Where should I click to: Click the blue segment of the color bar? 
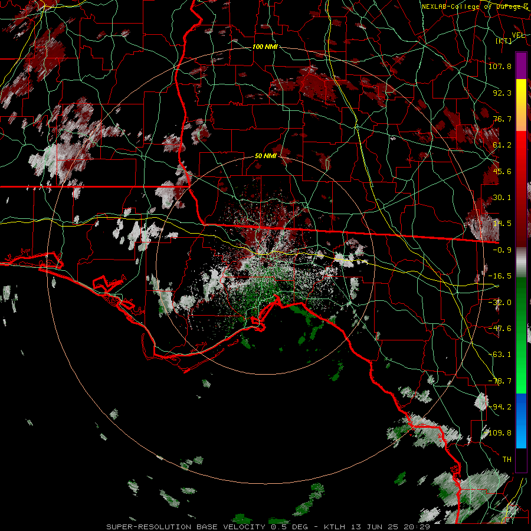[521, 421]
